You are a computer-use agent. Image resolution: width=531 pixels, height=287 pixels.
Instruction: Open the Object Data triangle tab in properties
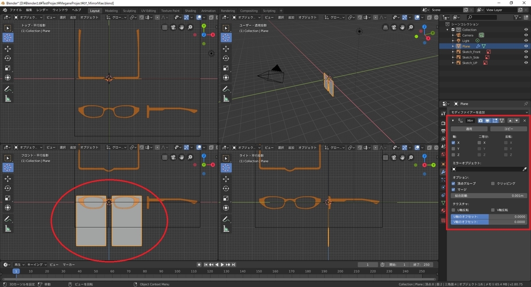point(443,203)
